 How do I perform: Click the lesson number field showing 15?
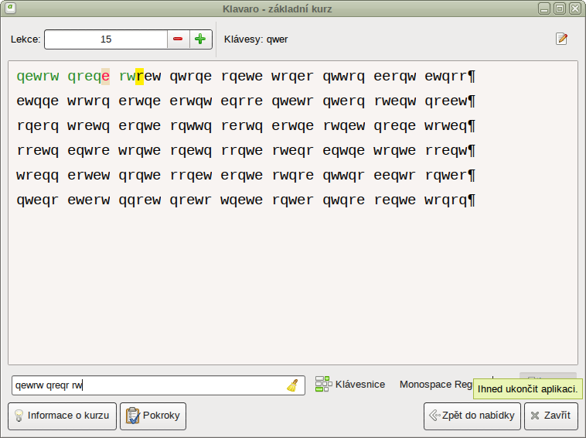point(106,39)
